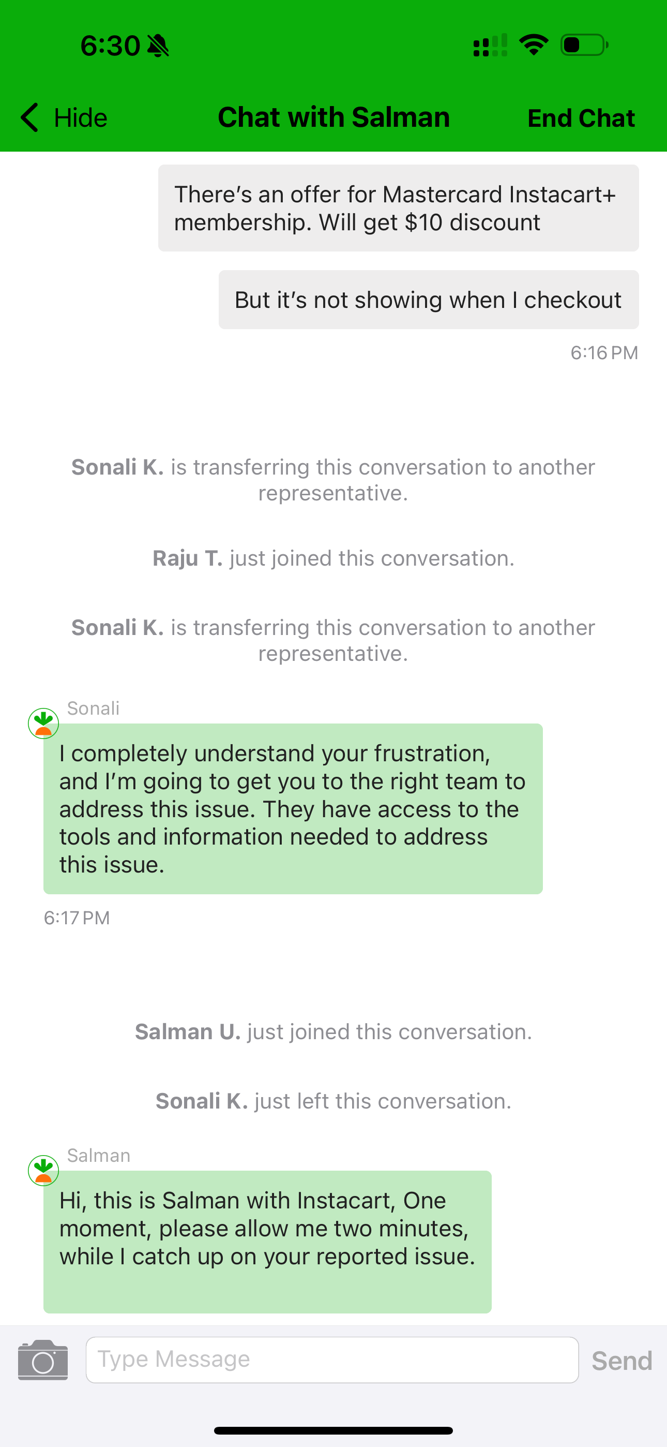Screen dimensions: 667x1447
Task: End the chat with Salman
Action: [x=581, y=118]
